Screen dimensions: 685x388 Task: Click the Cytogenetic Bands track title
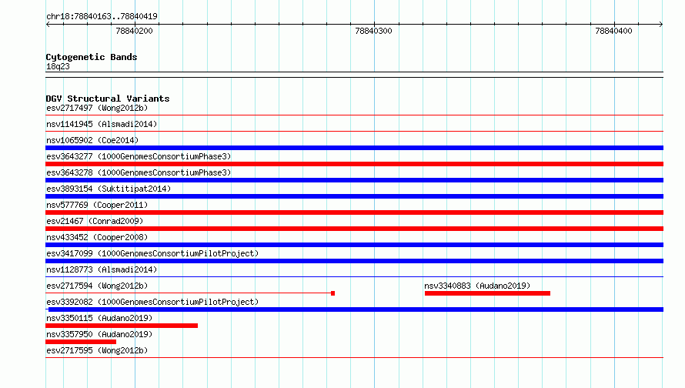point(92,57)
